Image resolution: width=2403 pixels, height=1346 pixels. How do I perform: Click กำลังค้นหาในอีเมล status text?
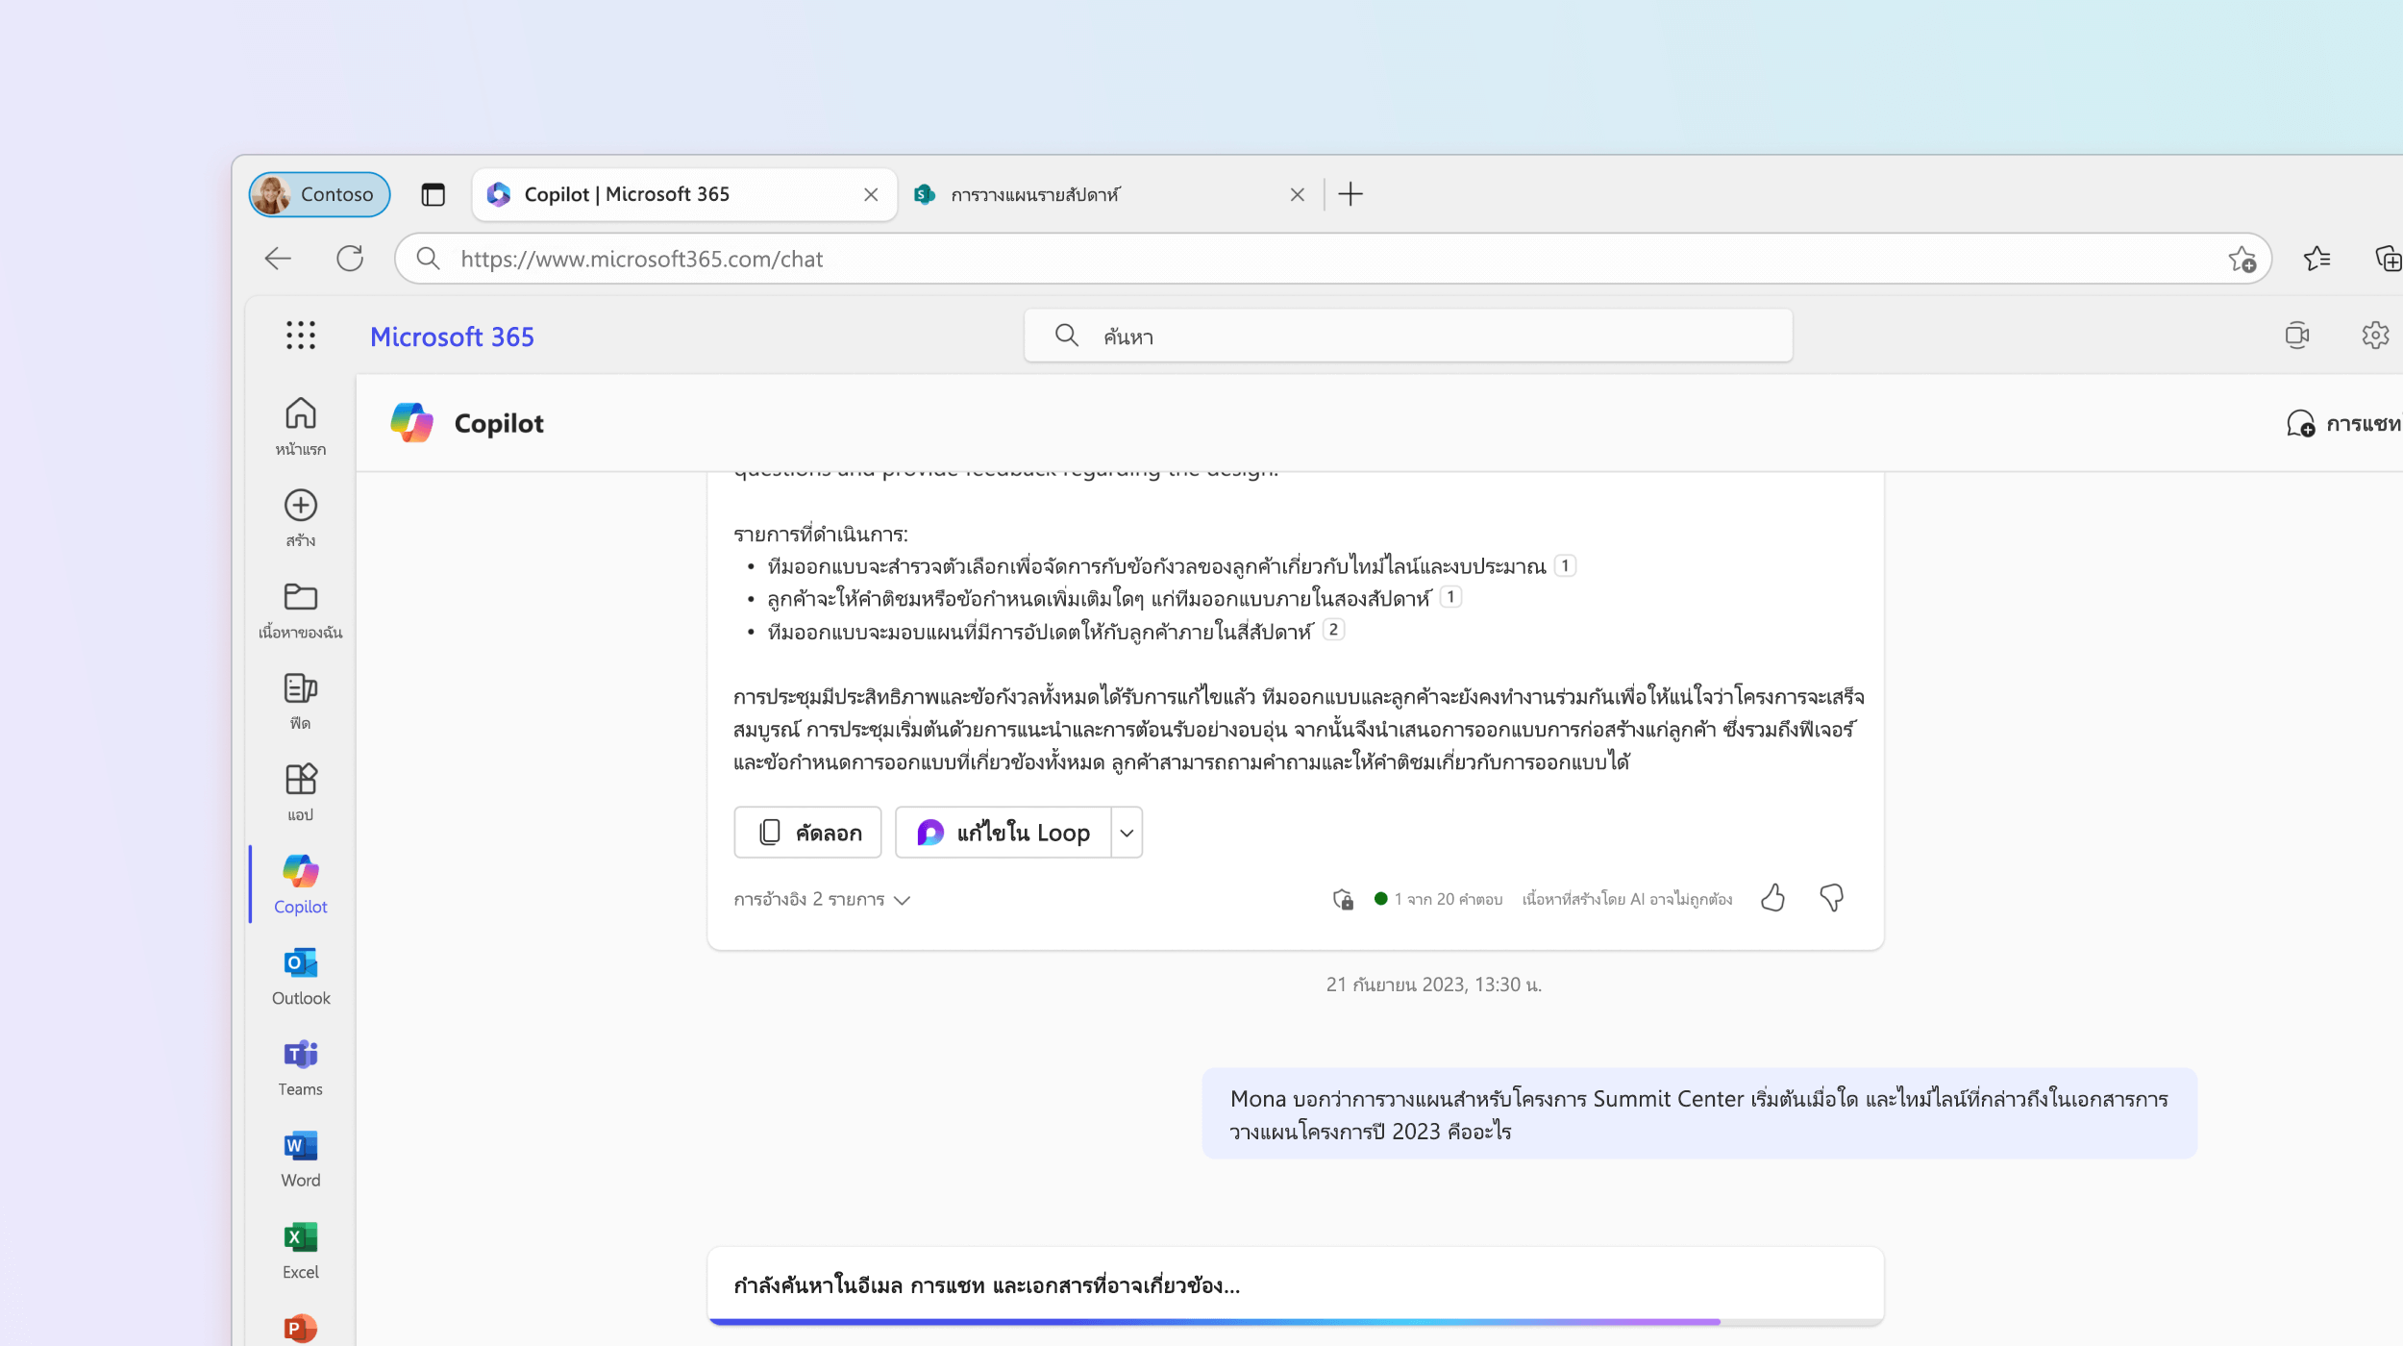(986, 1285)
